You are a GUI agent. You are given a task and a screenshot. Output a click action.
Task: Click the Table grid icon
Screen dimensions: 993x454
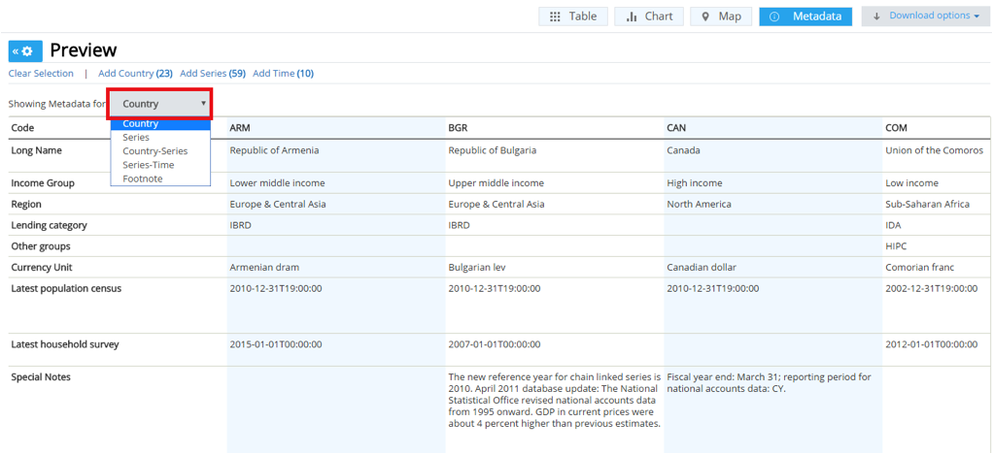[x=555, y=16]
